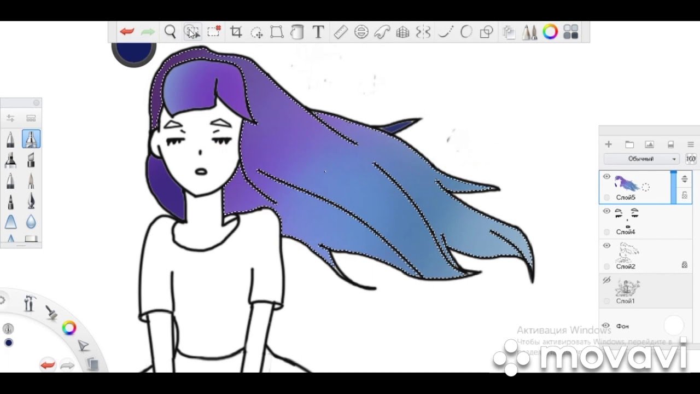Hide layer Слой4 with eye icon
This screenshot has width=700, height=394.
click(606, 211)
